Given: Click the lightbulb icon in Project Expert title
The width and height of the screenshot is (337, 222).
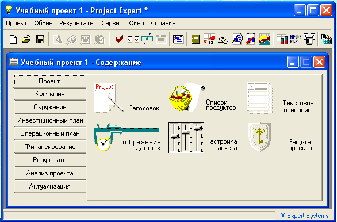Looking at the screenshot, I should pos(9,10).
